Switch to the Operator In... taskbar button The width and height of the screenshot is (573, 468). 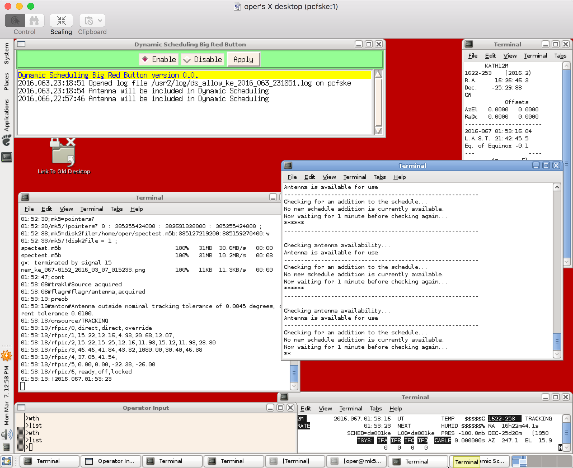(111, 461)
